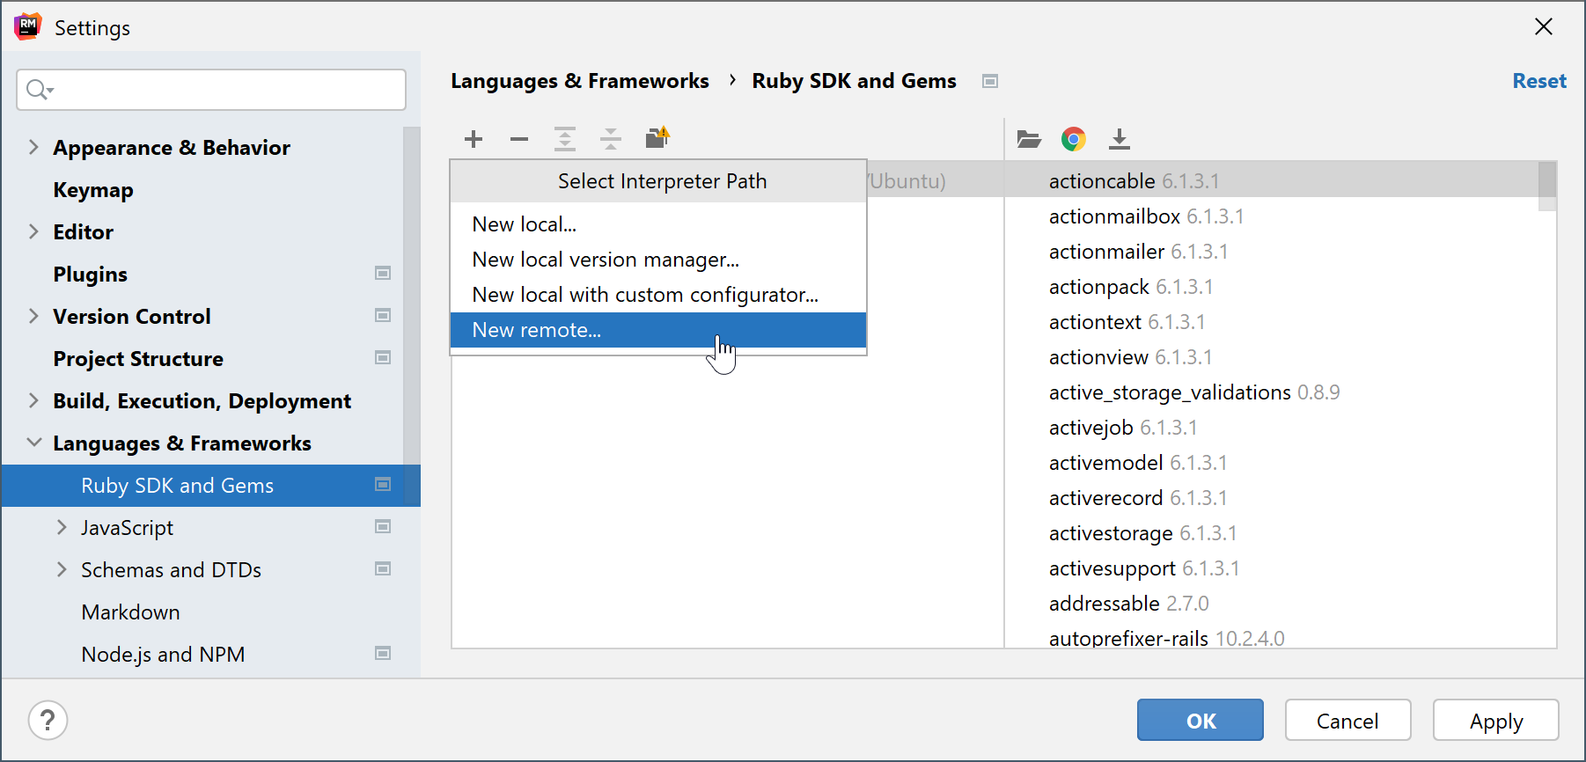Click the gem list vertical scrollbar
1586x762 pixels.
click(x=1546, y=187)
